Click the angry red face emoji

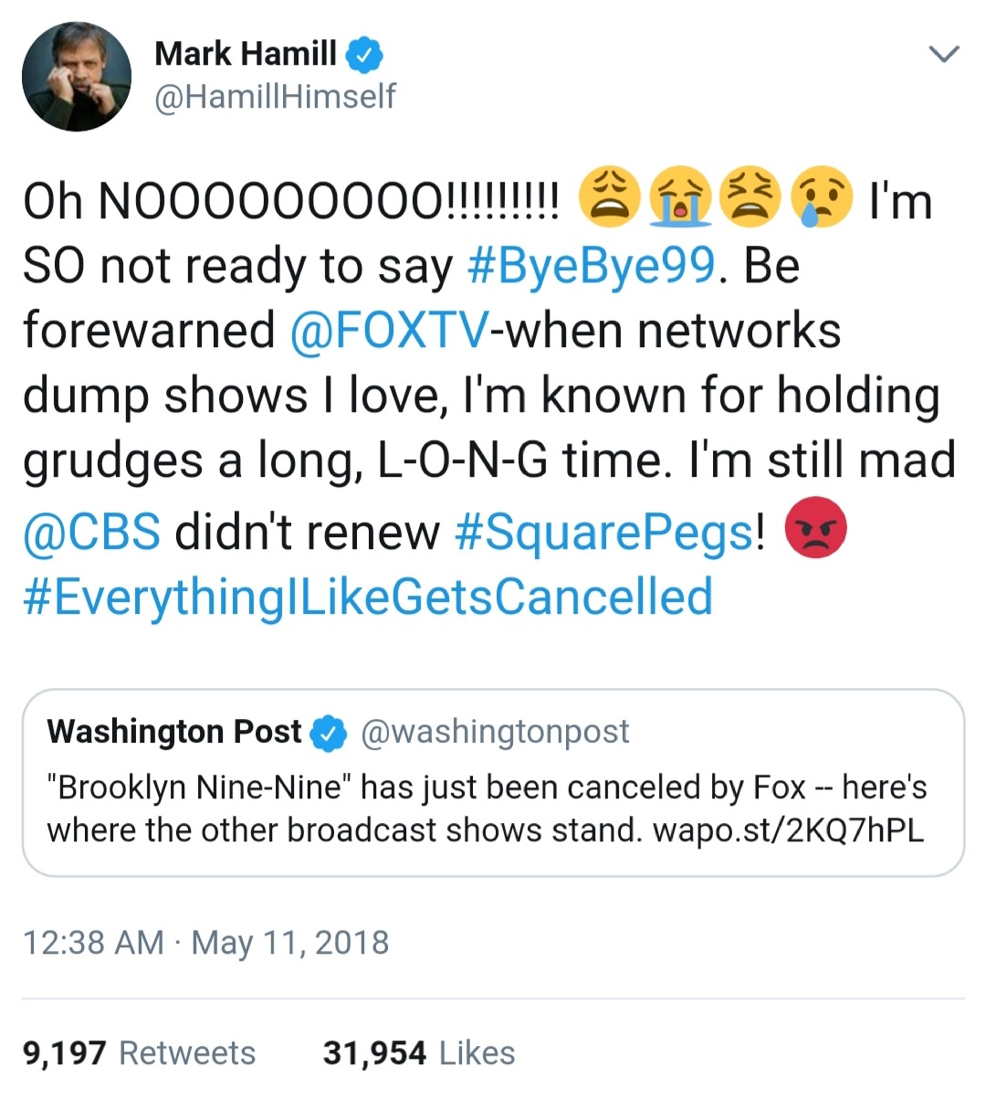815,528
